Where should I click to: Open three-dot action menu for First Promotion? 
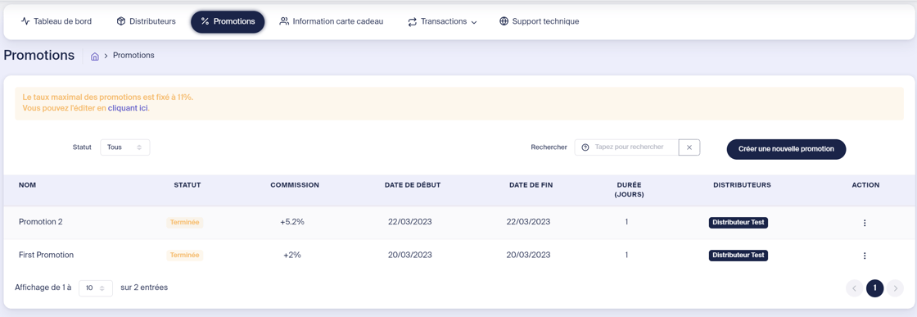click(x=865, y=256)
